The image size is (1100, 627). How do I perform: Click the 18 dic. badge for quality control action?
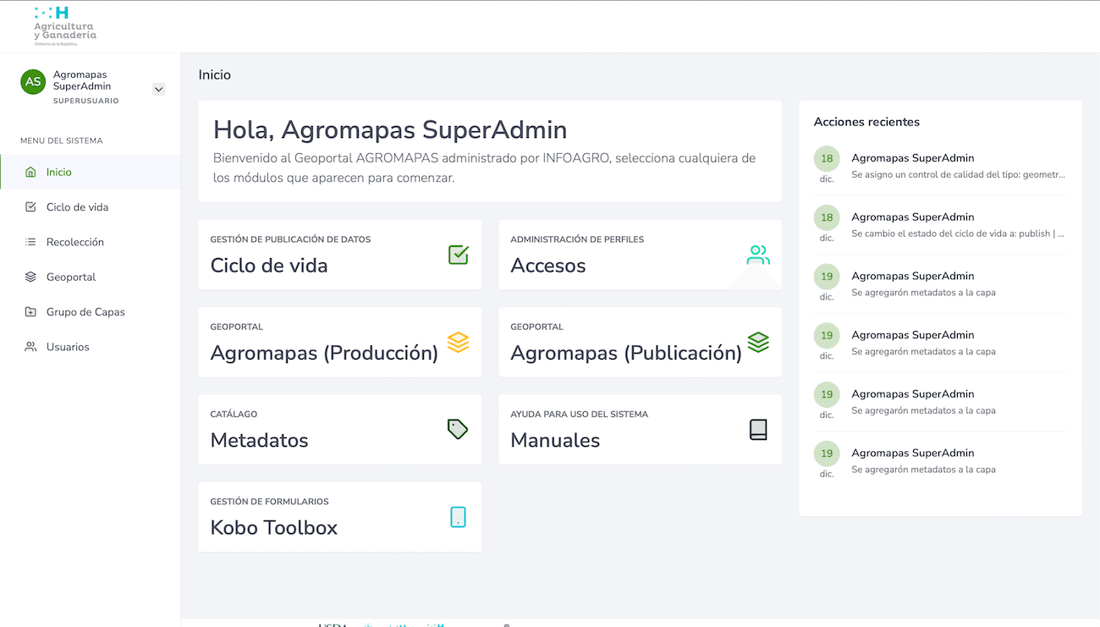(x=827, y=158)
